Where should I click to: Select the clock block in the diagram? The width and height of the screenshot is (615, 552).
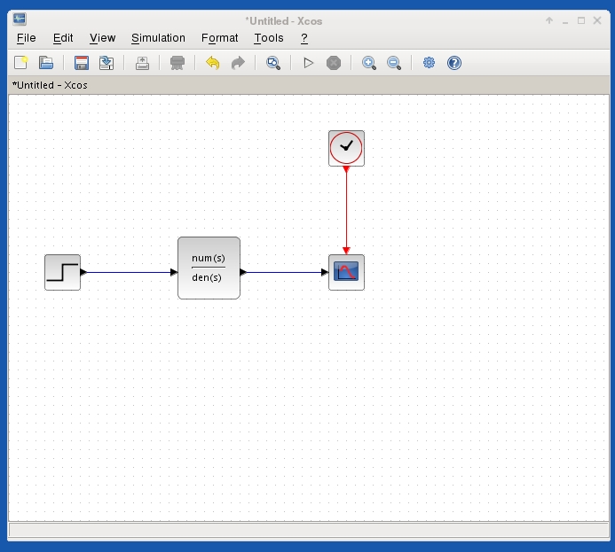(346, 148)
